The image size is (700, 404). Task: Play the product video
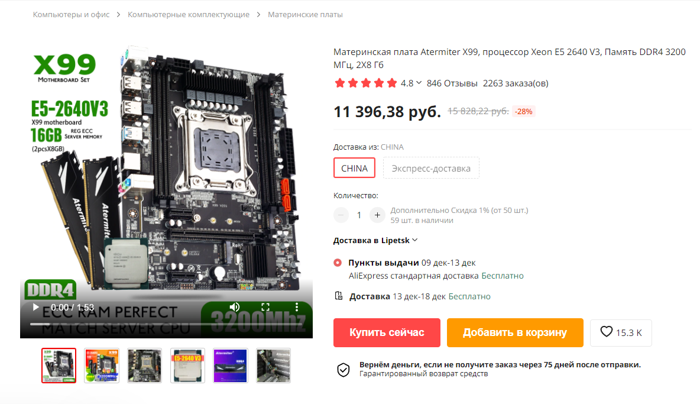tap(35, 307)
